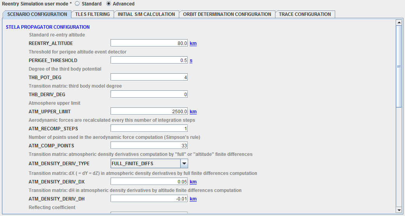
Task: Click the FULL_FINITE_DIFFS combo box value
Action: pos(145,164)
